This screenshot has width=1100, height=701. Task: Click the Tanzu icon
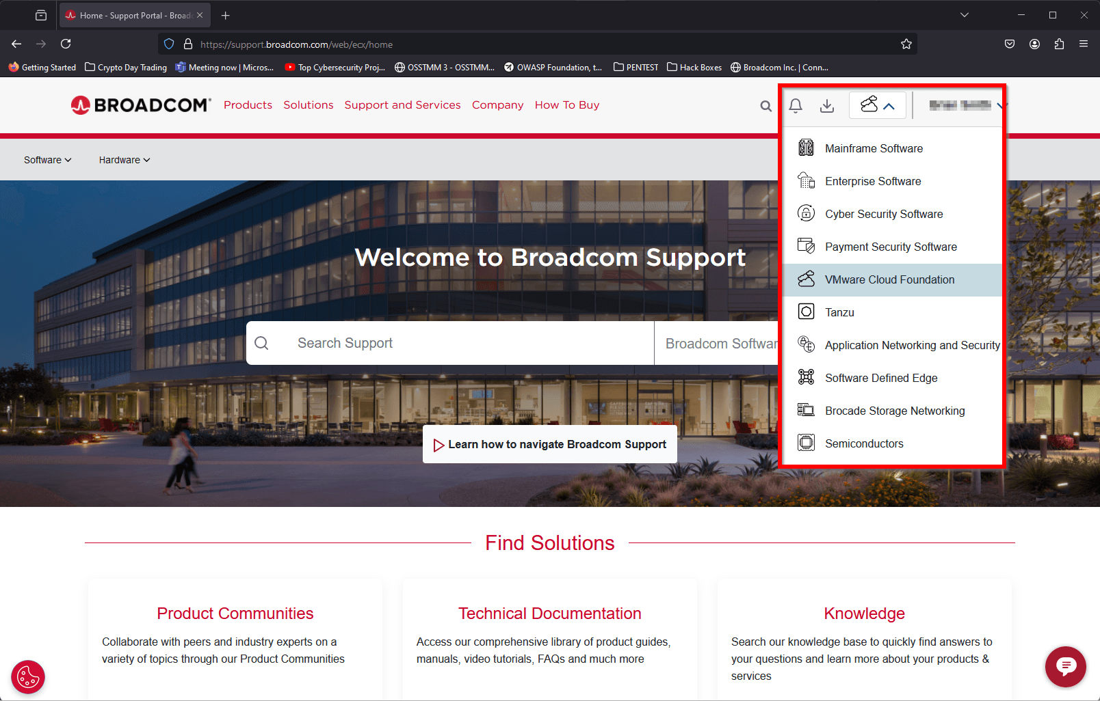(x=807, y=312)
